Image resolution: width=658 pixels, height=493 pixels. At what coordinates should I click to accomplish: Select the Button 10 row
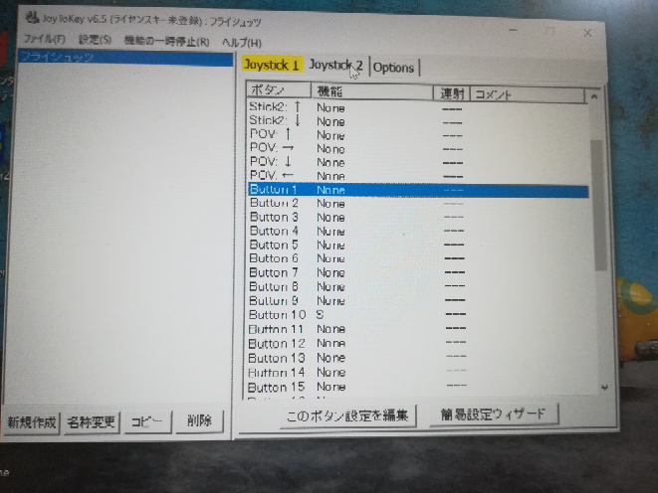coord(418,314)
